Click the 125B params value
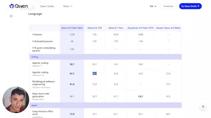Screen dimensions: 211x118 coord(72,34)
